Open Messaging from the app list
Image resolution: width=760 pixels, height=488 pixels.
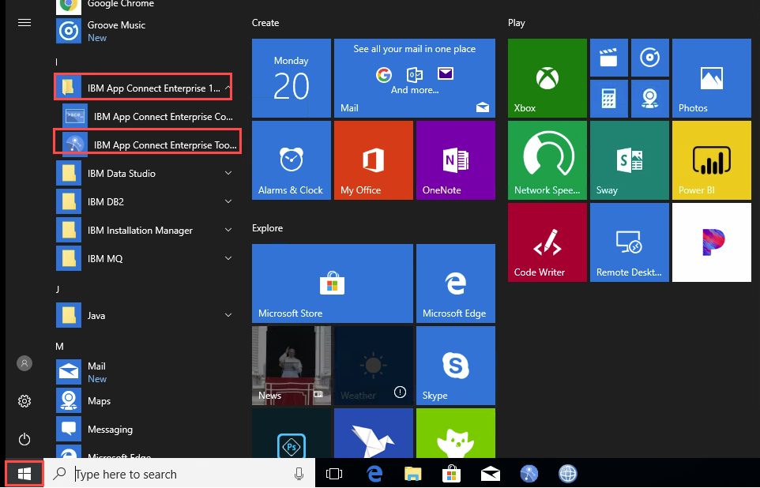tap(145, 430)
